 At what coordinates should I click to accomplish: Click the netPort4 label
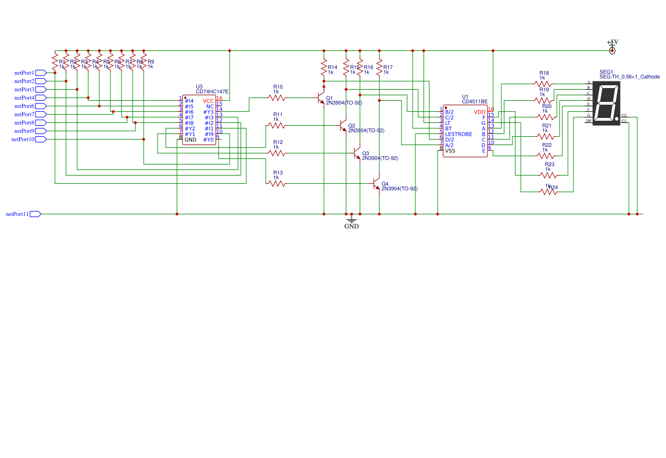tap(24, 97)
